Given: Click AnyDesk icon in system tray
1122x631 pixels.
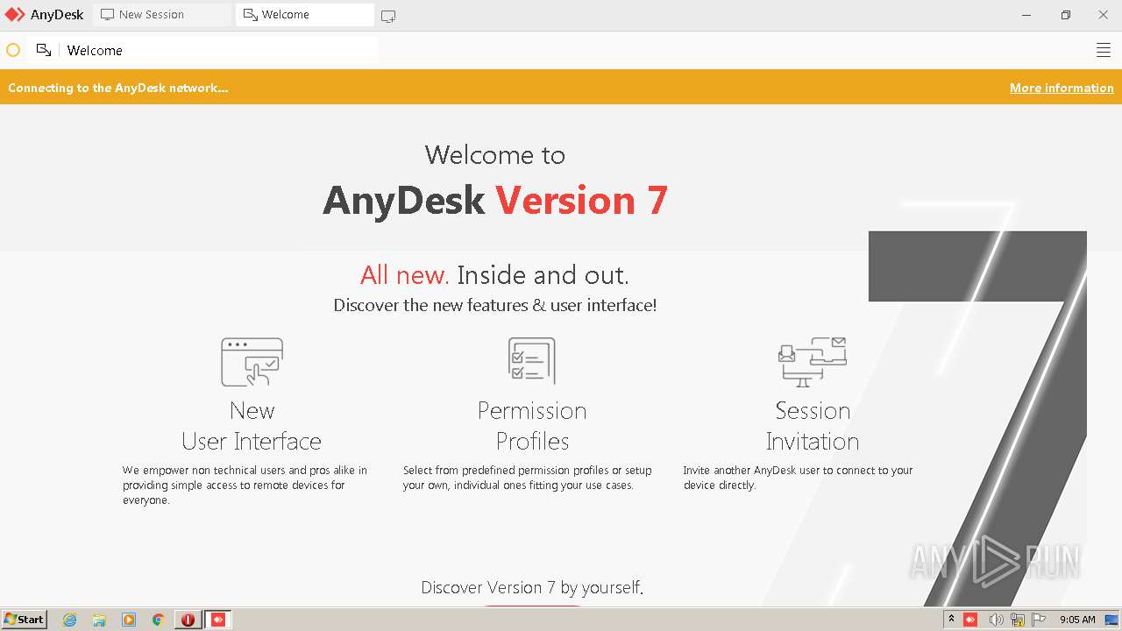Looking at the screenshot, I should tap(970, 620).
